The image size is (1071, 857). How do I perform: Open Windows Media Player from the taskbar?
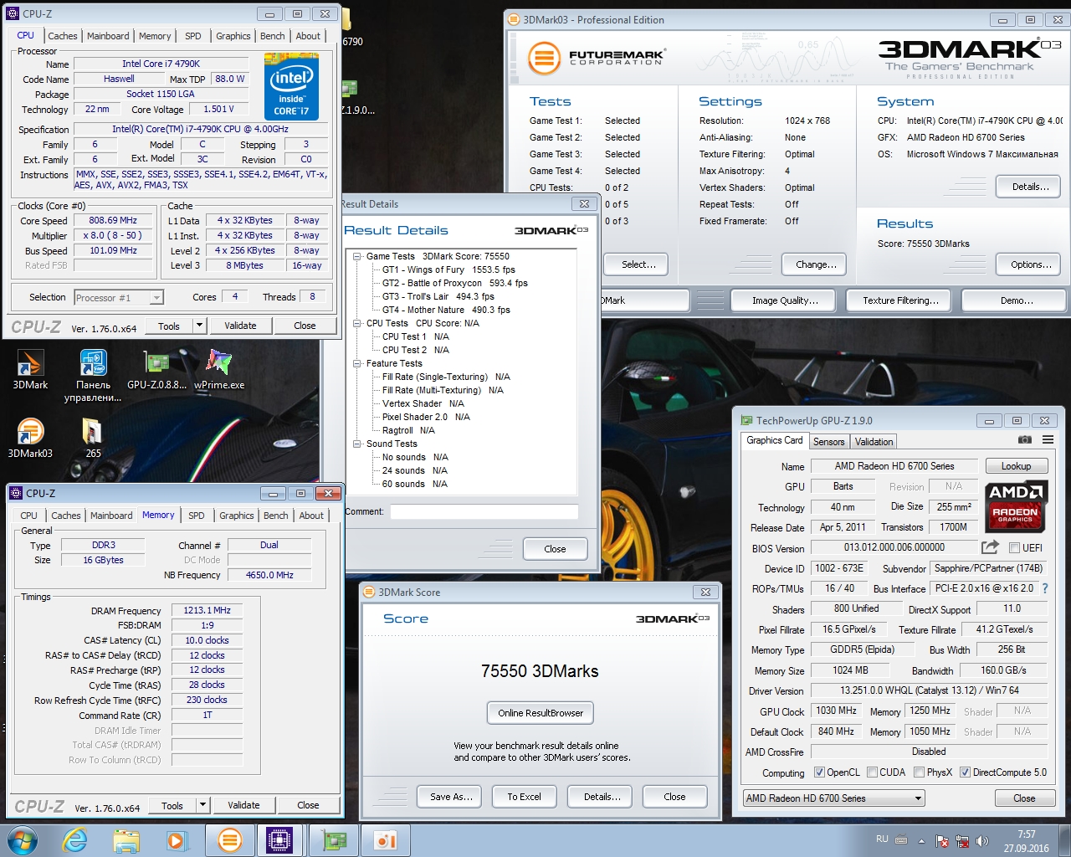(x=177, y=840)
